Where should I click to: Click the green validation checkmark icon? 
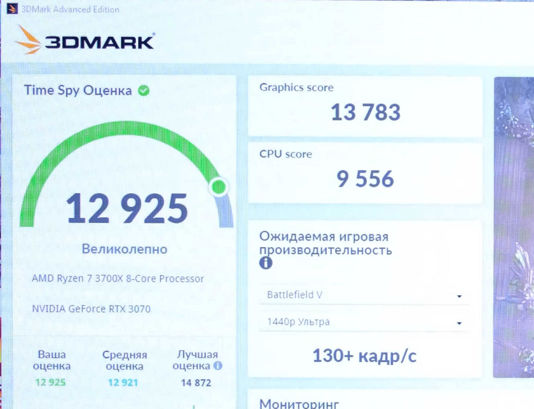(144, 91)
